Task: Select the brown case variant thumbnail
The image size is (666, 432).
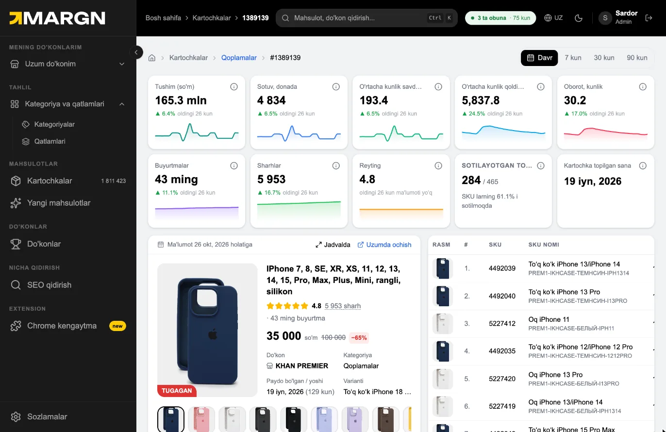Action: pos(386,419)
